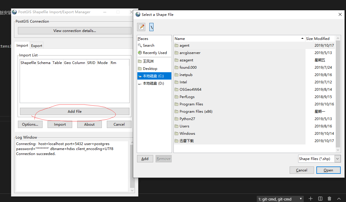This screenshot has height=202, width=346.
Task: Select the Python27 folder
Action: click(x=187, y=119)
